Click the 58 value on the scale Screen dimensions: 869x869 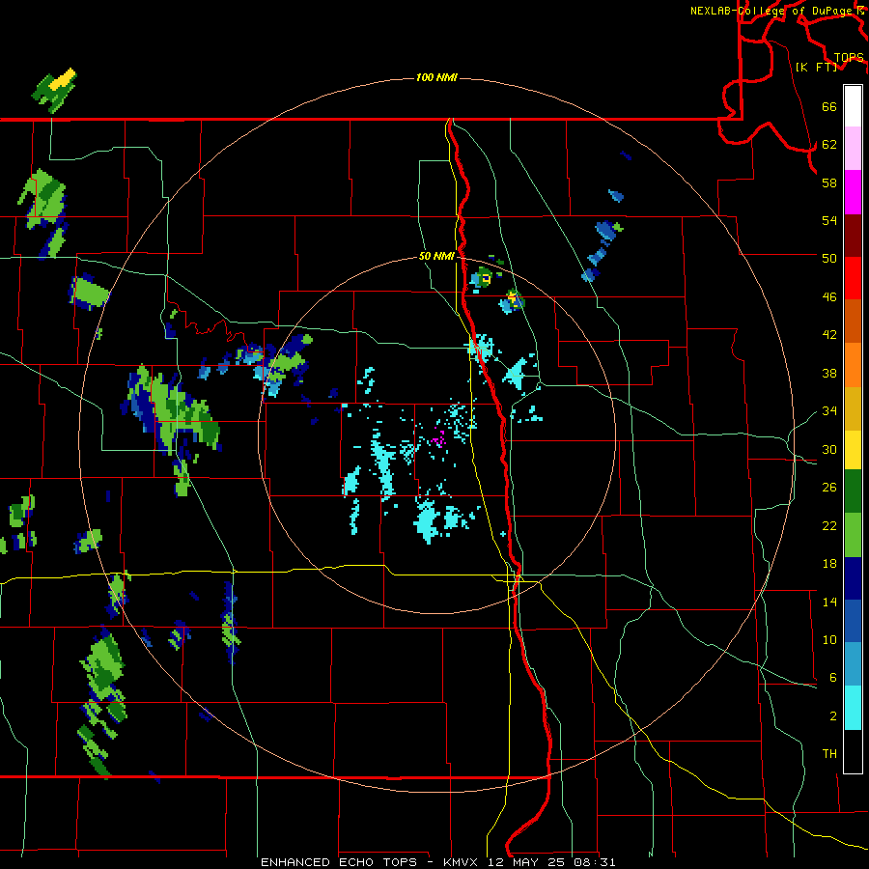click(829, 182)
